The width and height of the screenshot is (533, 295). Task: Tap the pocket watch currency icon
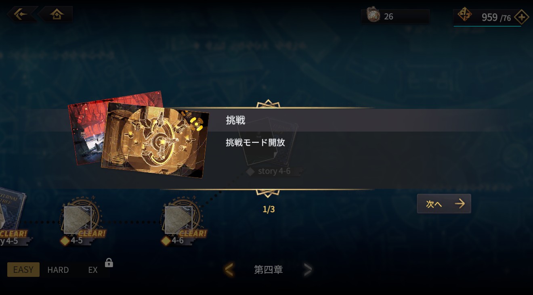pos(373,16)
